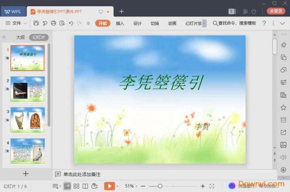290x192 pixels.
Task: Redo the last action
Action: (80, 23)
